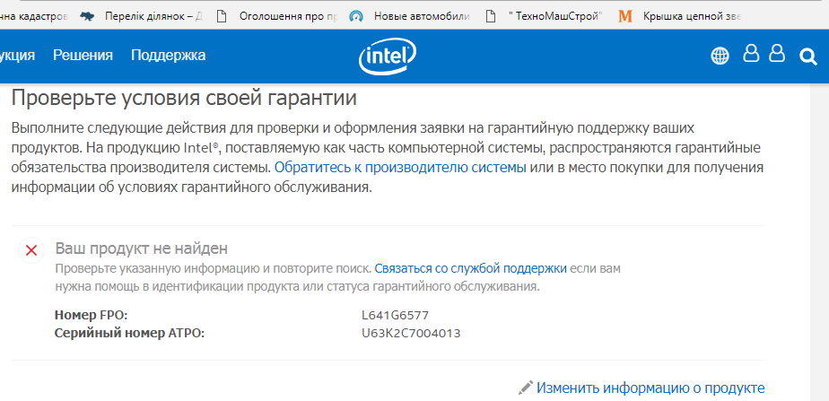Image resolution: width=829 pixels, height=401 pixels.
Task: Follow the Обратитесь к производителю системы link
Action: coord(400,168)
